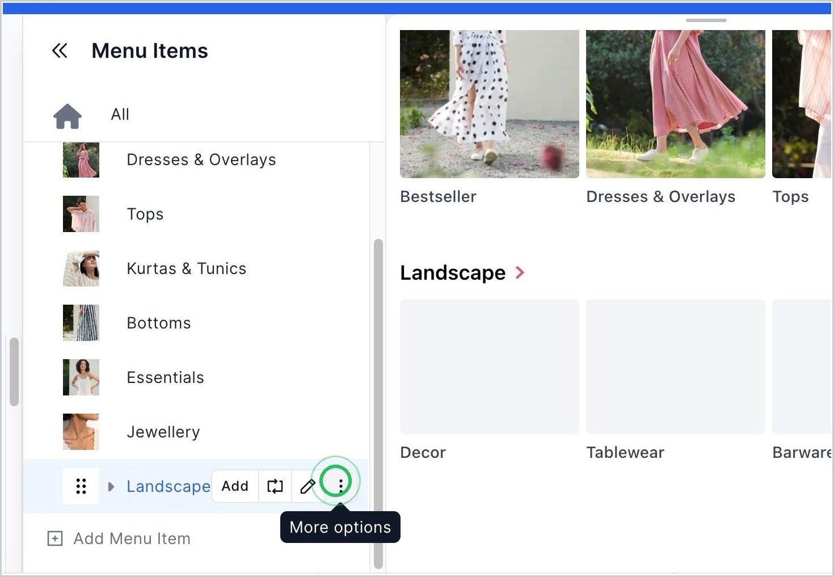
Task: Click the Landscape section heading
Action: tap(453, 273)
